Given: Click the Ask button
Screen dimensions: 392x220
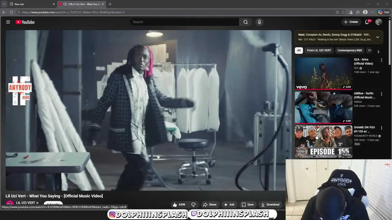Looking at the screenshot, I should point(229,204).
